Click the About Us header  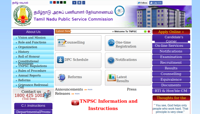[33, 32]
